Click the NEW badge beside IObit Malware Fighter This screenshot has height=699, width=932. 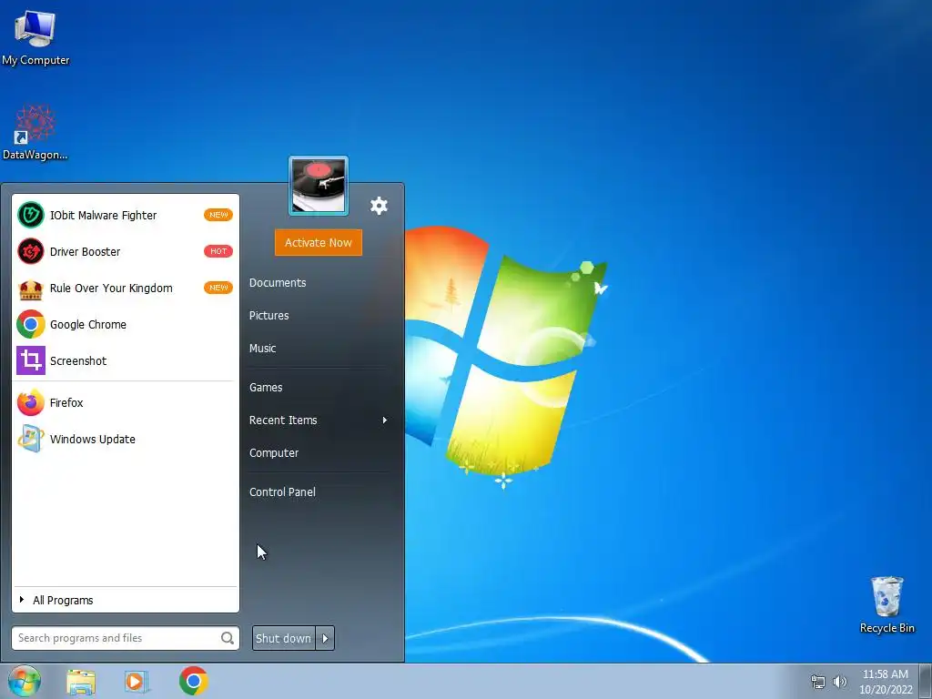218,215
